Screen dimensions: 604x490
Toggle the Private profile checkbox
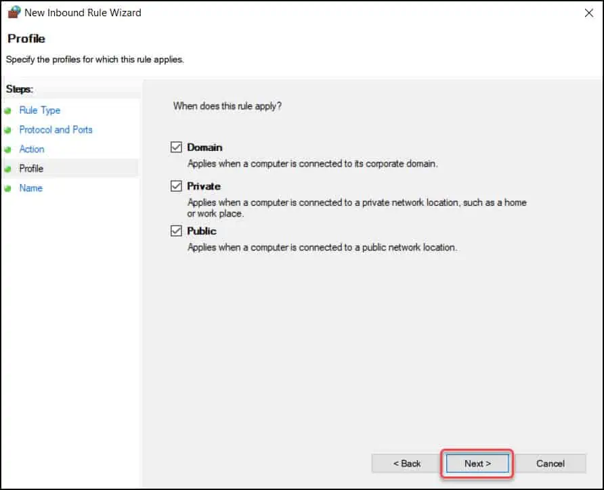click(176, 186)
